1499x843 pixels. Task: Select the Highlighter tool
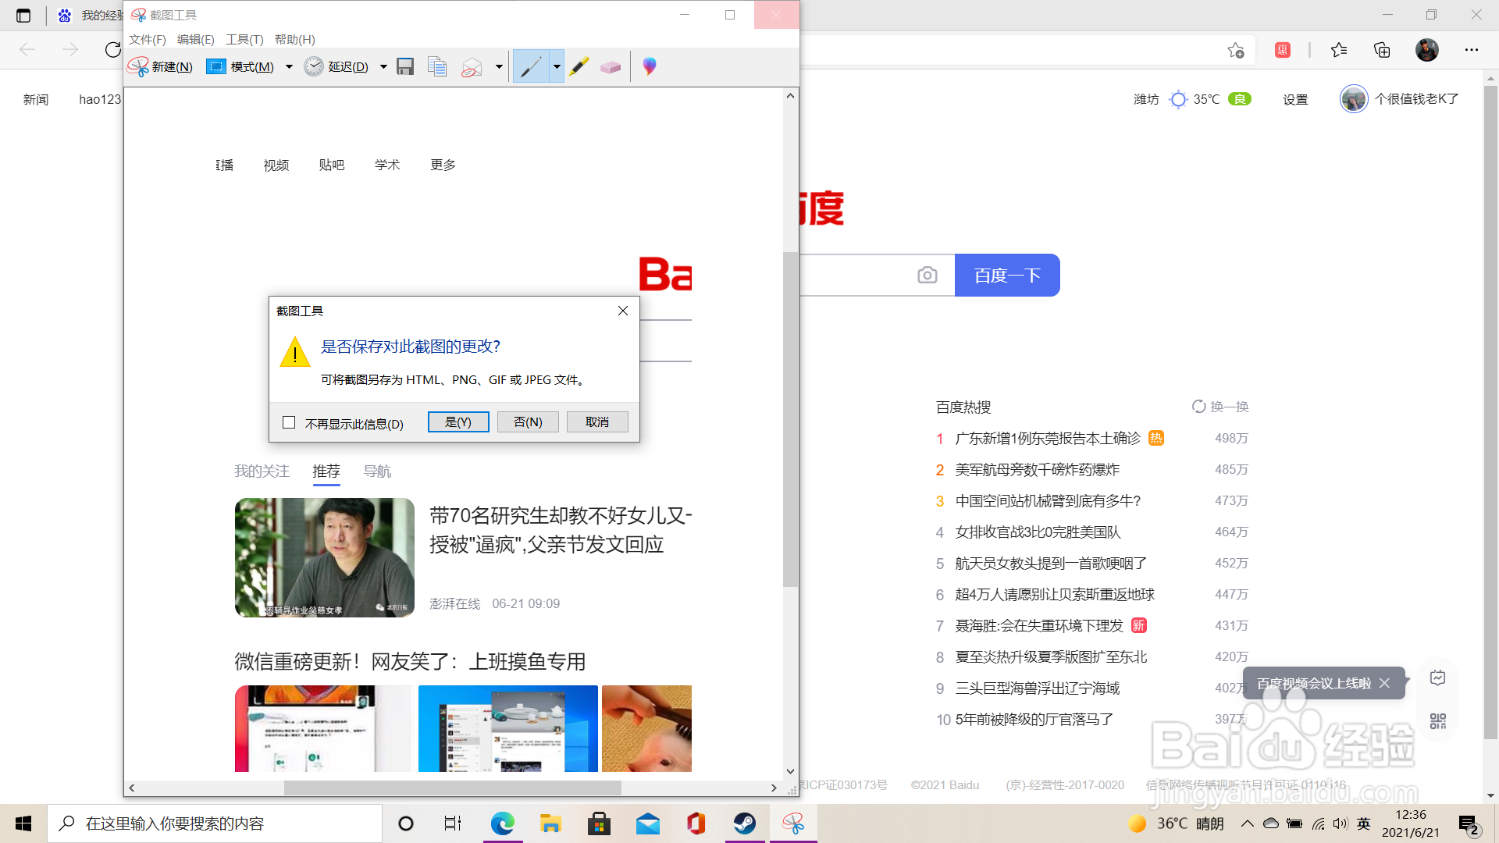[579, 66]
